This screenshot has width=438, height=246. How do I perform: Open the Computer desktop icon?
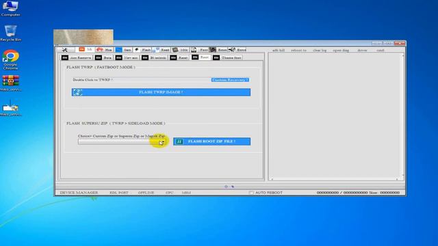[10, 8]
